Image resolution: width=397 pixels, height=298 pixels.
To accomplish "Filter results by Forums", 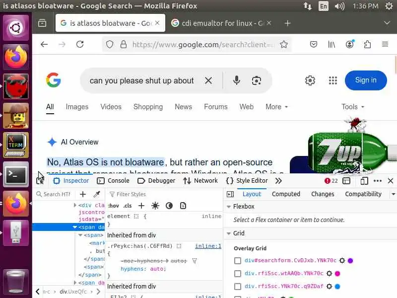I will coord(216,107).
